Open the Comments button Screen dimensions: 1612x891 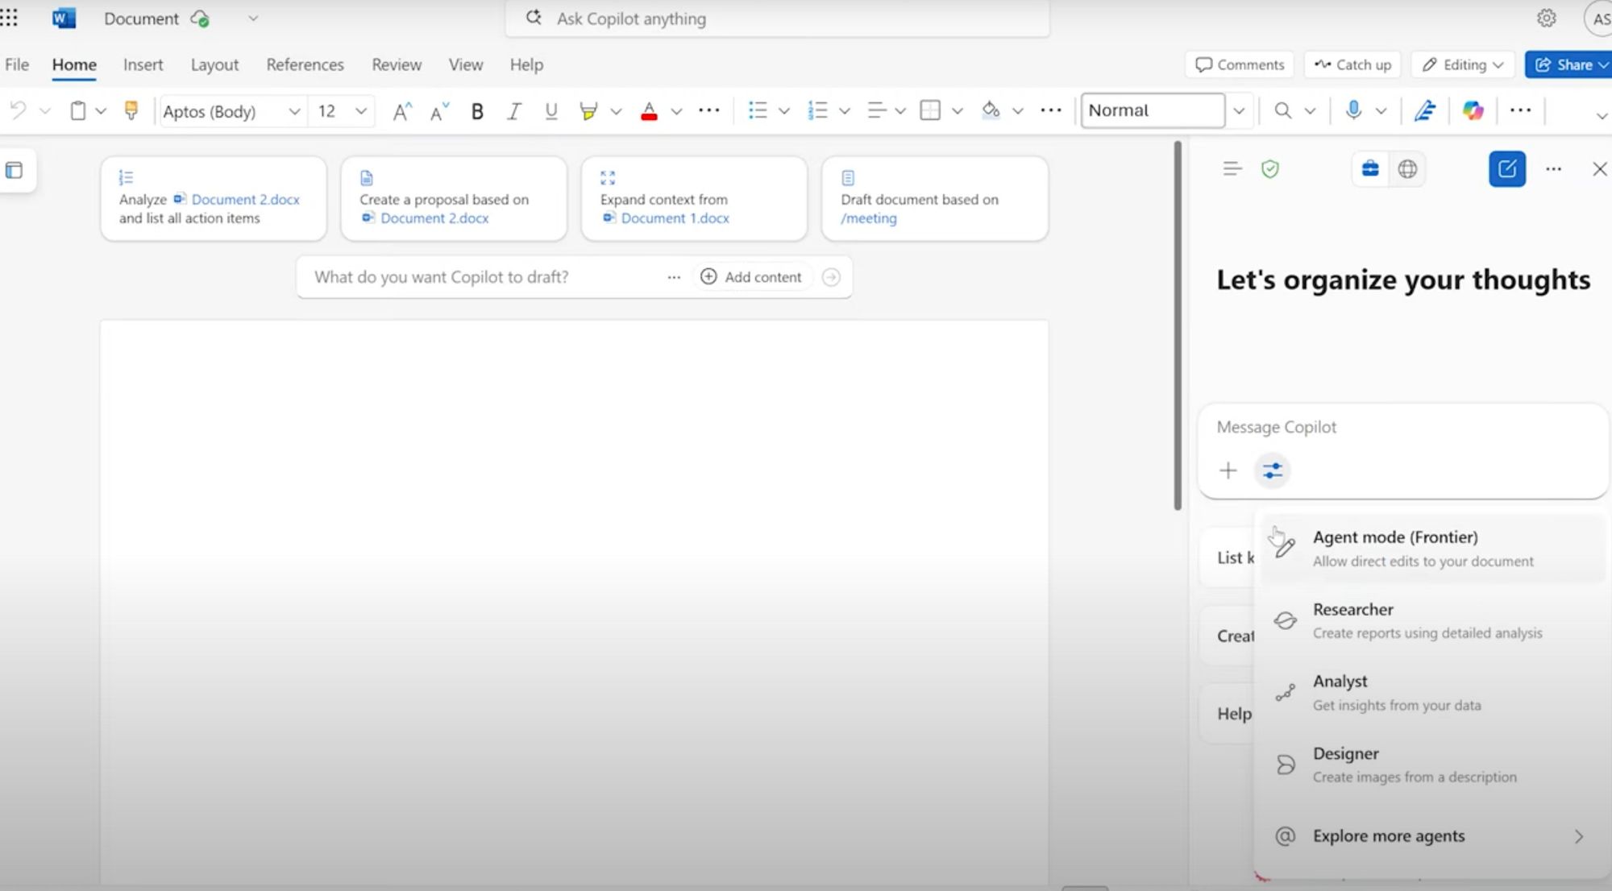[x=1240, y=64]
